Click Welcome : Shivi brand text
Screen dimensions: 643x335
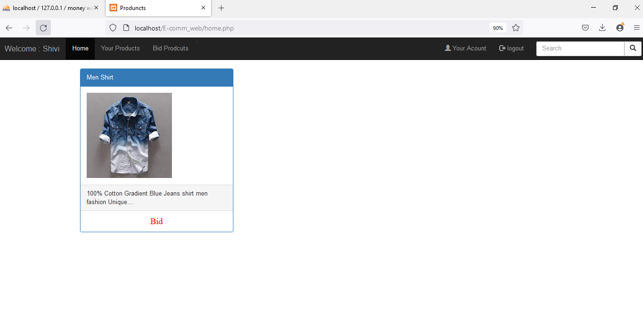tap(32, 49)
